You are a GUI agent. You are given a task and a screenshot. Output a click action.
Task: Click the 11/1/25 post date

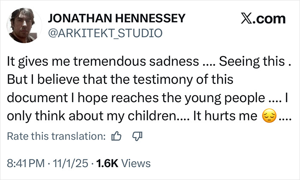coord(70,163)
